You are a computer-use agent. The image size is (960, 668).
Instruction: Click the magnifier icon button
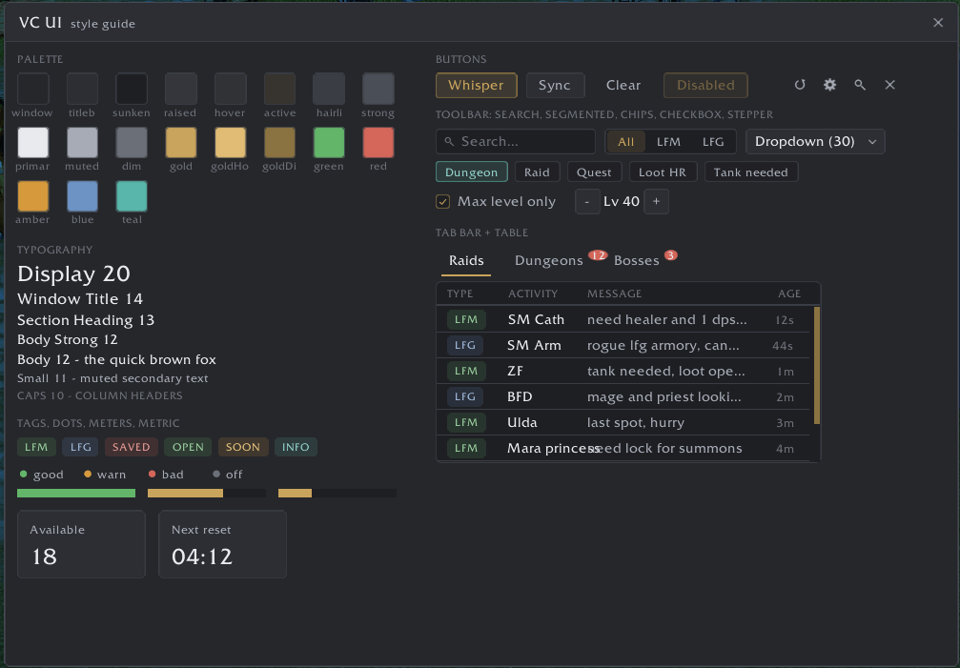tap(860, 85)
